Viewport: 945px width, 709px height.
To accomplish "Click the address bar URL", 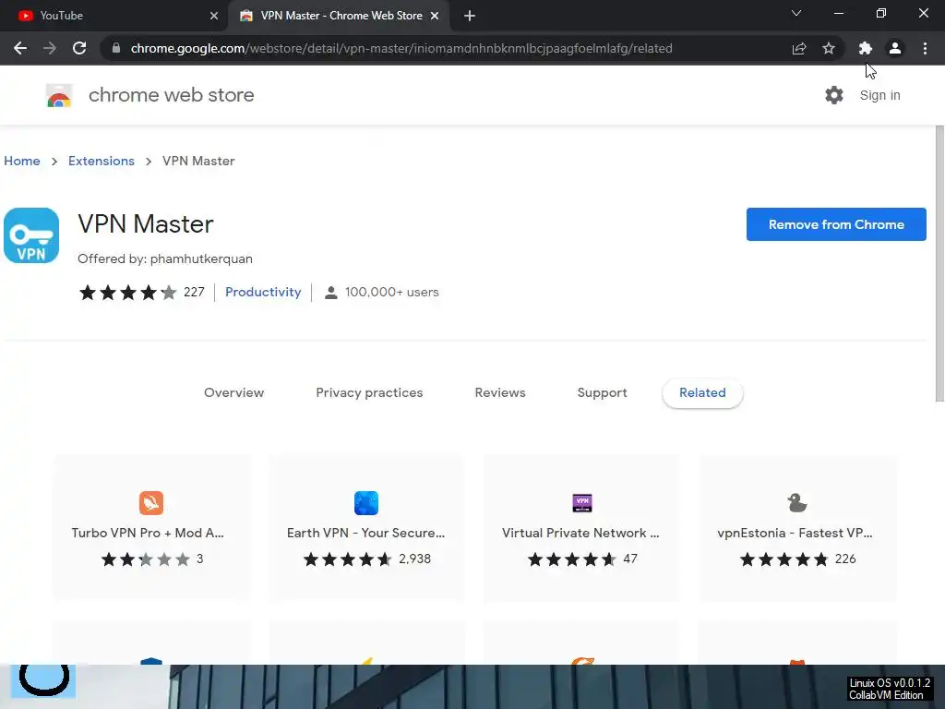I will point(401,48).
